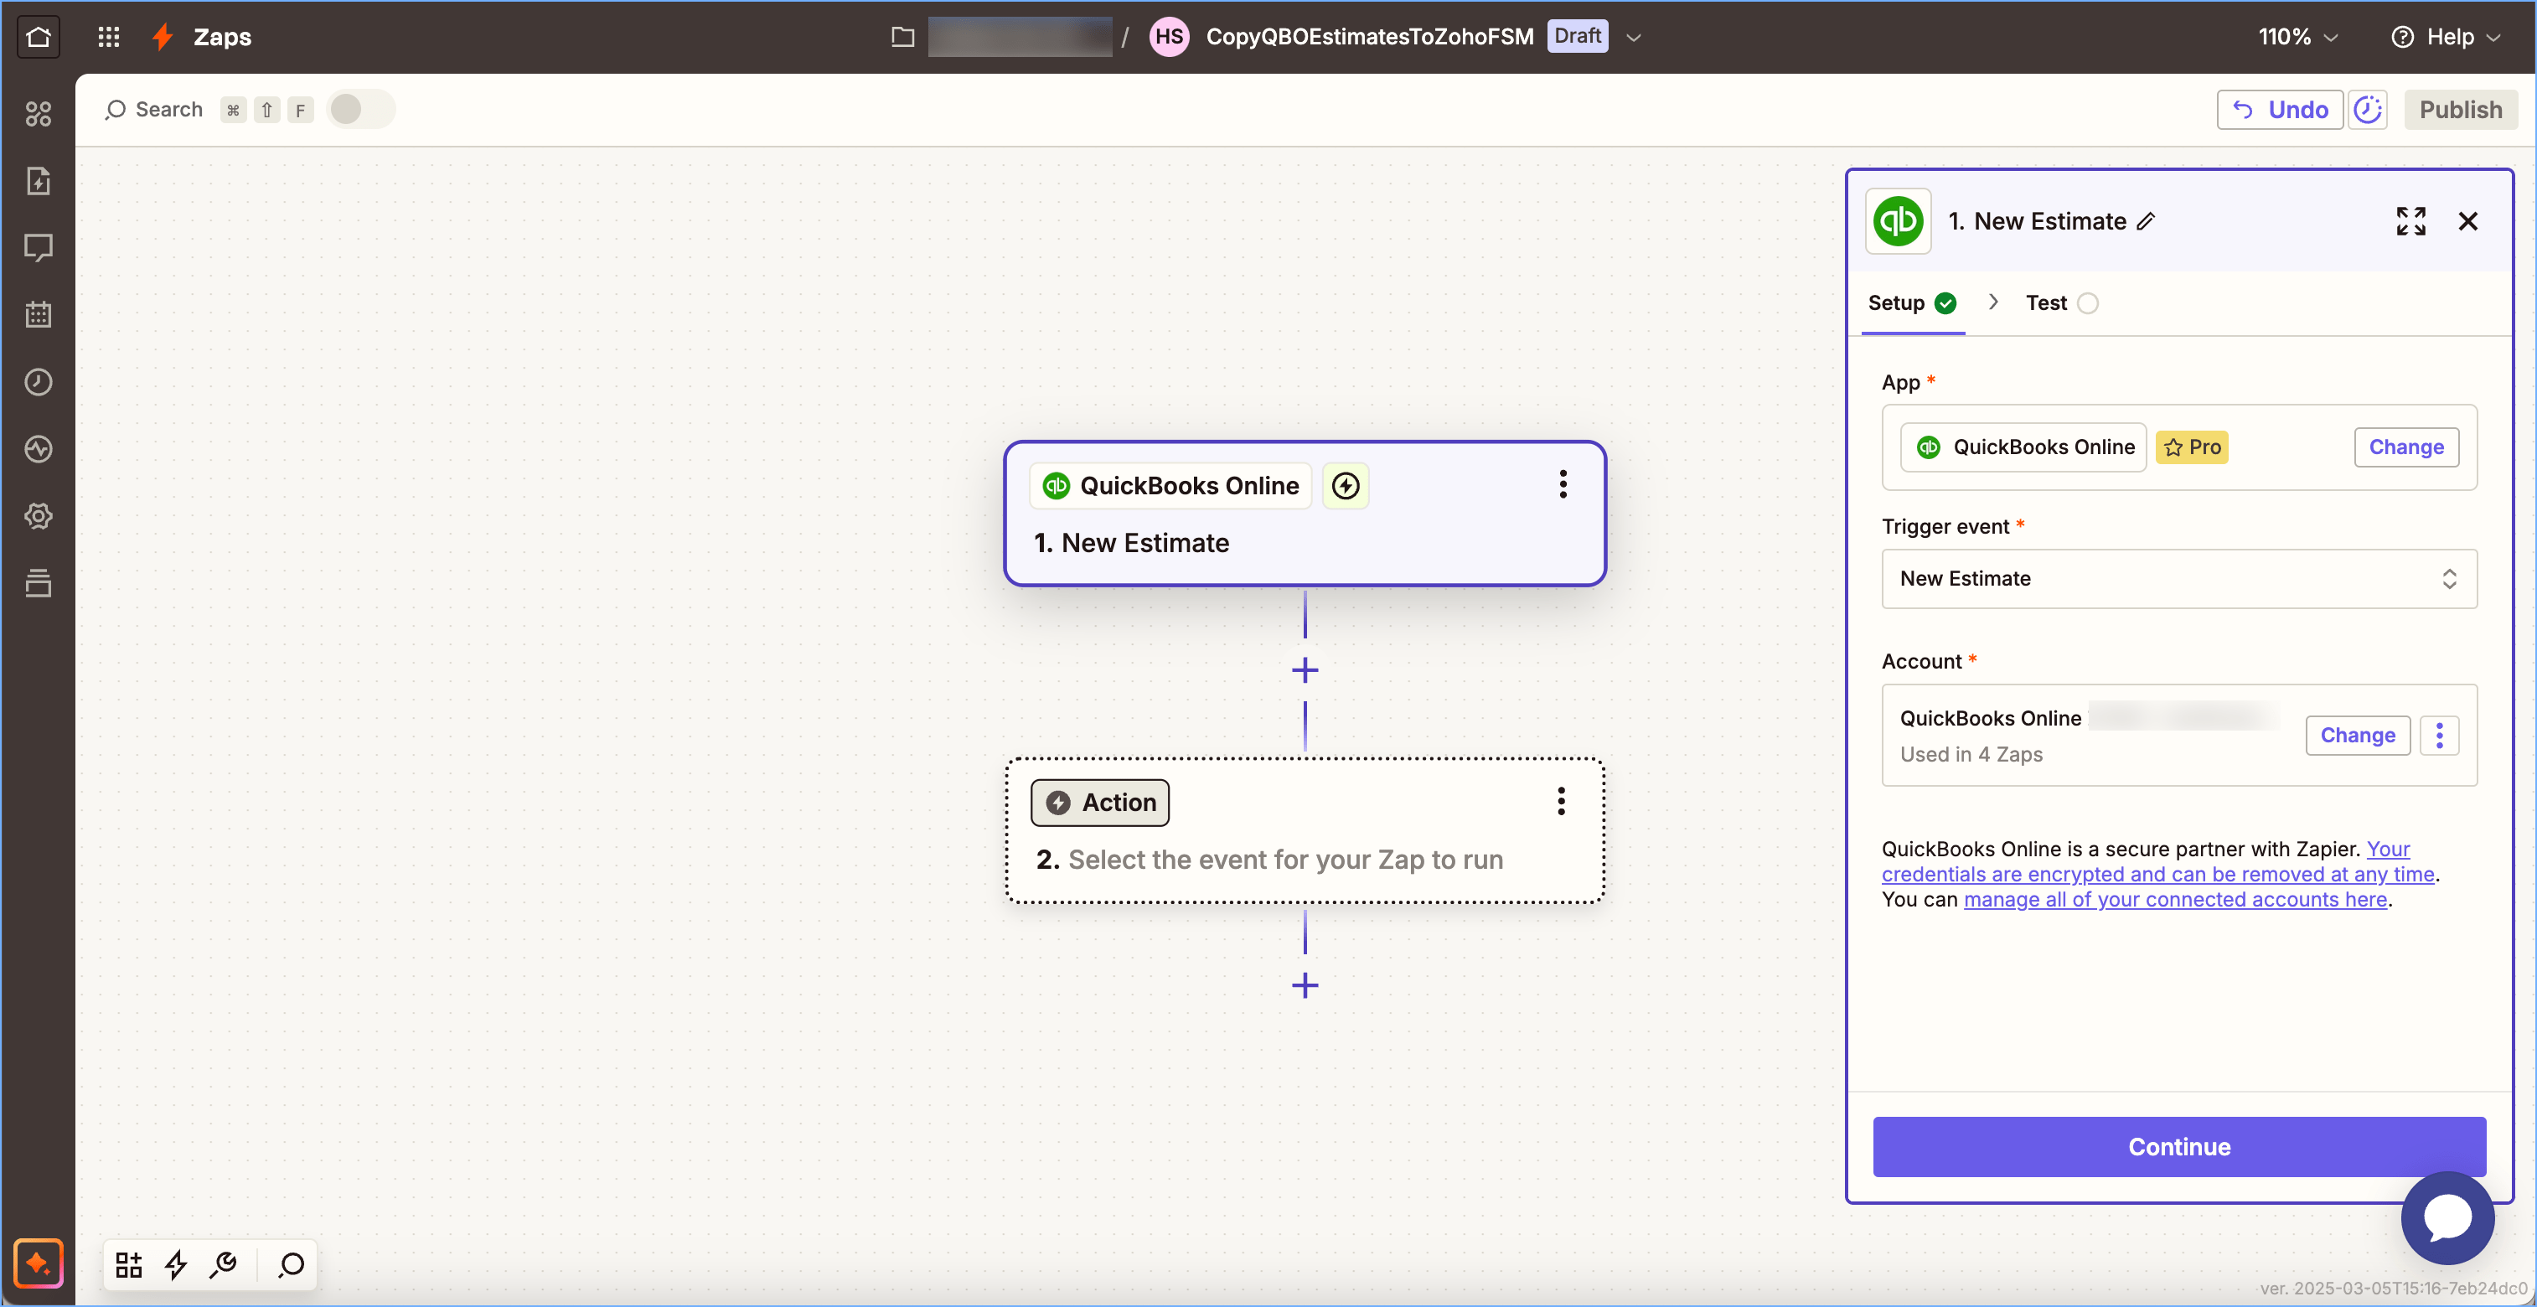Click the manage all connected accounts link
The image size is (2537, 1307).
[2174, 900]
